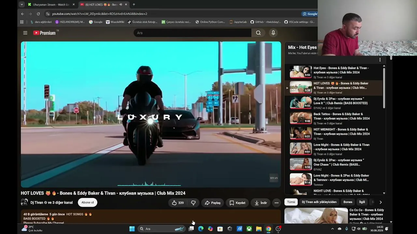Show hidden system tray icons

[x=332, y=229]
